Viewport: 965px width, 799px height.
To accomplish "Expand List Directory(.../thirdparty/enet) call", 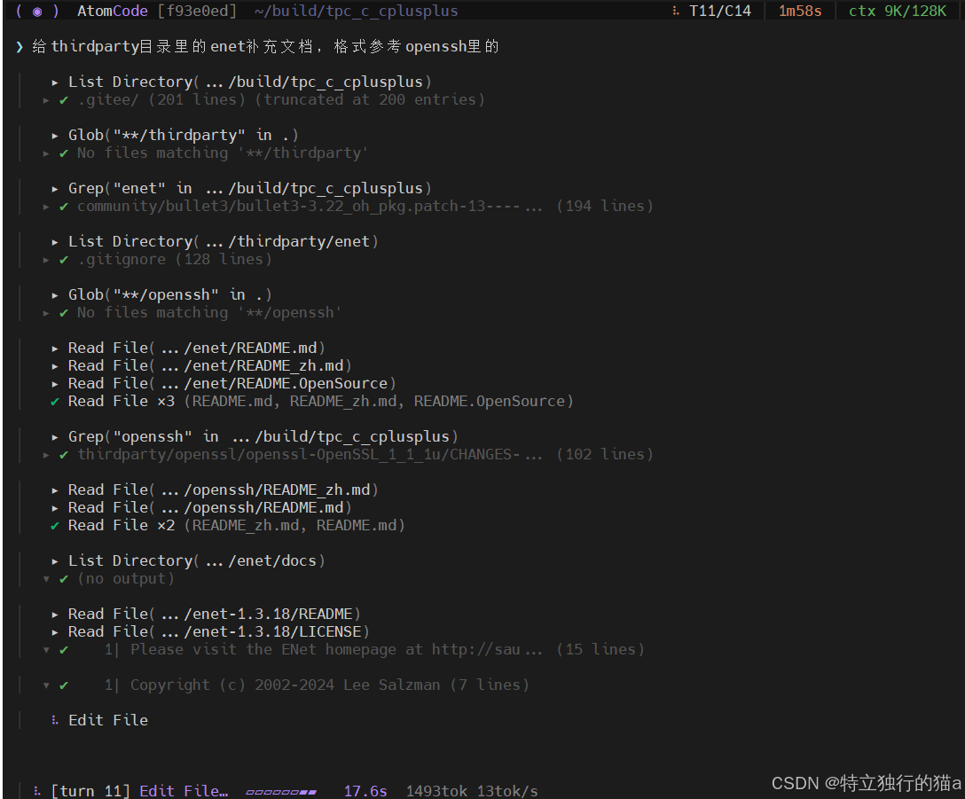I will (x=55, y=242).
